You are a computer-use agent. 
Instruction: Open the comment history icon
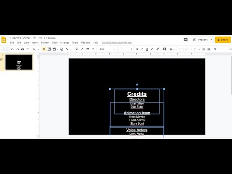point(186,40)
